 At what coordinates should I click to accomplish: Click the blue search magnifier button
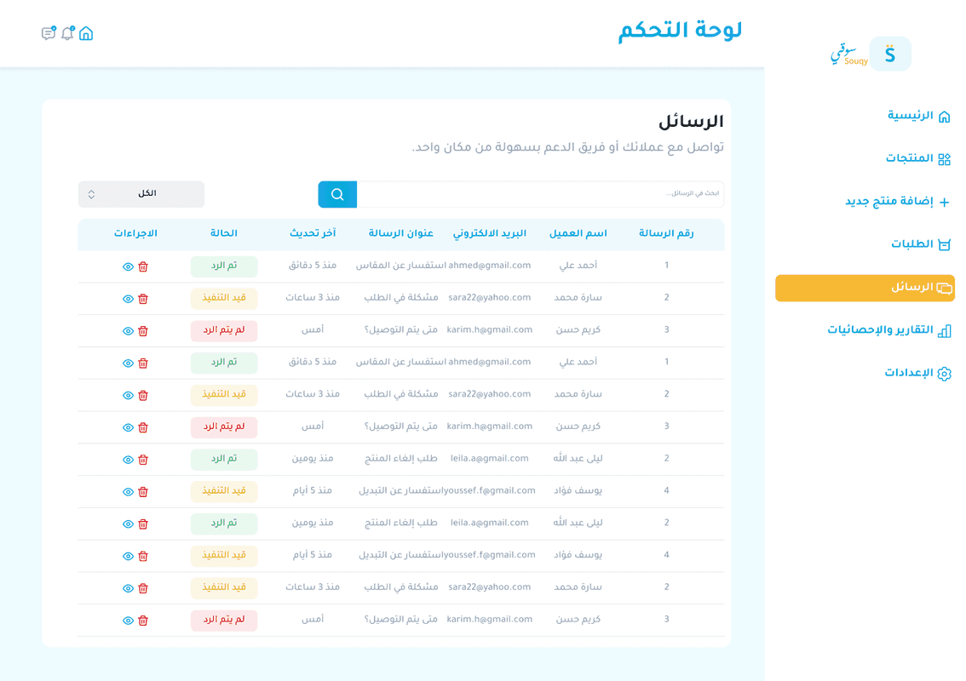(x=337, y=194)
